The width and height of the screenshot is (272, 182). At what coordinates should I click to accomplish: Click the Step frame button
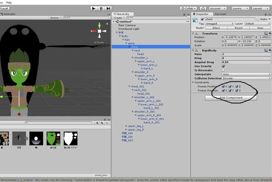coord(108,8)
